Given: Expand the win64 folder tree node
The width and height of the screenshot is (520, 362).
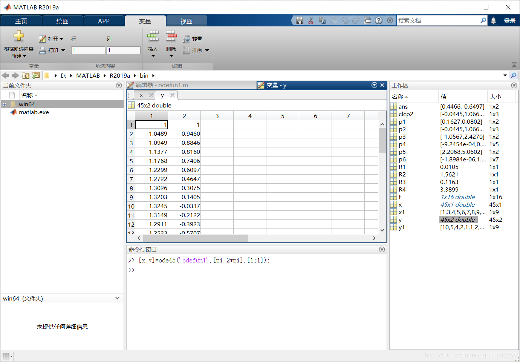Looking at the screenshot, I should [5, 104].
